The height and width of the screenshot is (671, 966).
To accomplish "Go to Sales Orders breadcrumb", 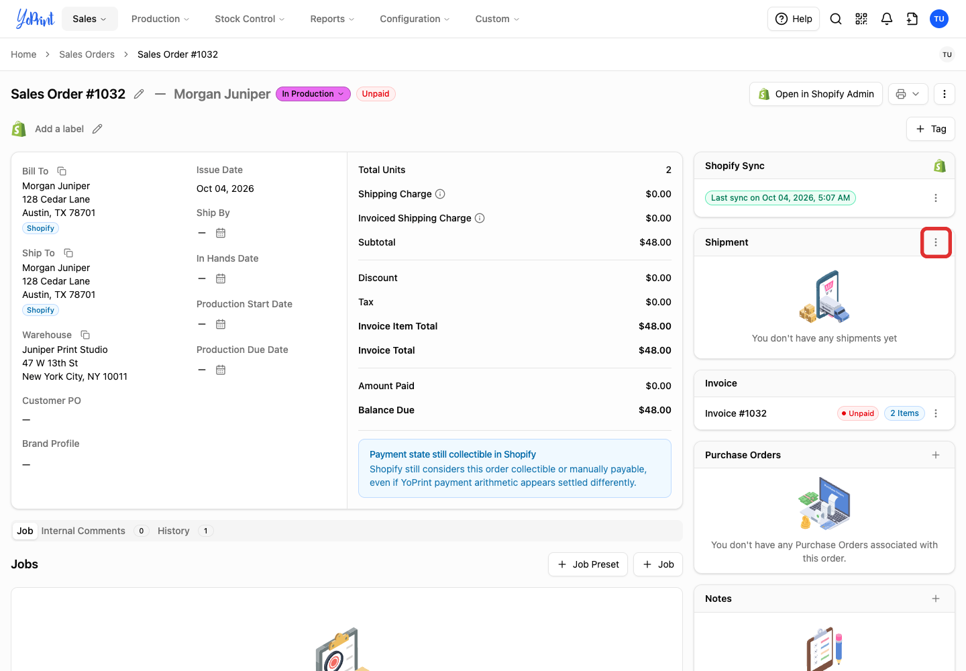I will click(87, 54).
